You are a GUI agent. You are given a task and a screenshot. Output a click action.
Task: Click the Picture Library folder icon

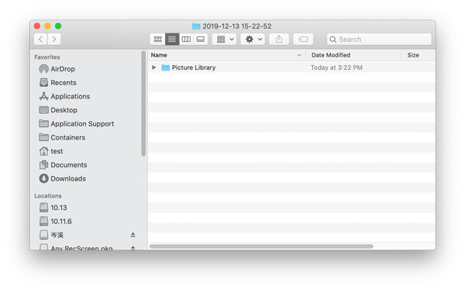click(x=166, y=67)
